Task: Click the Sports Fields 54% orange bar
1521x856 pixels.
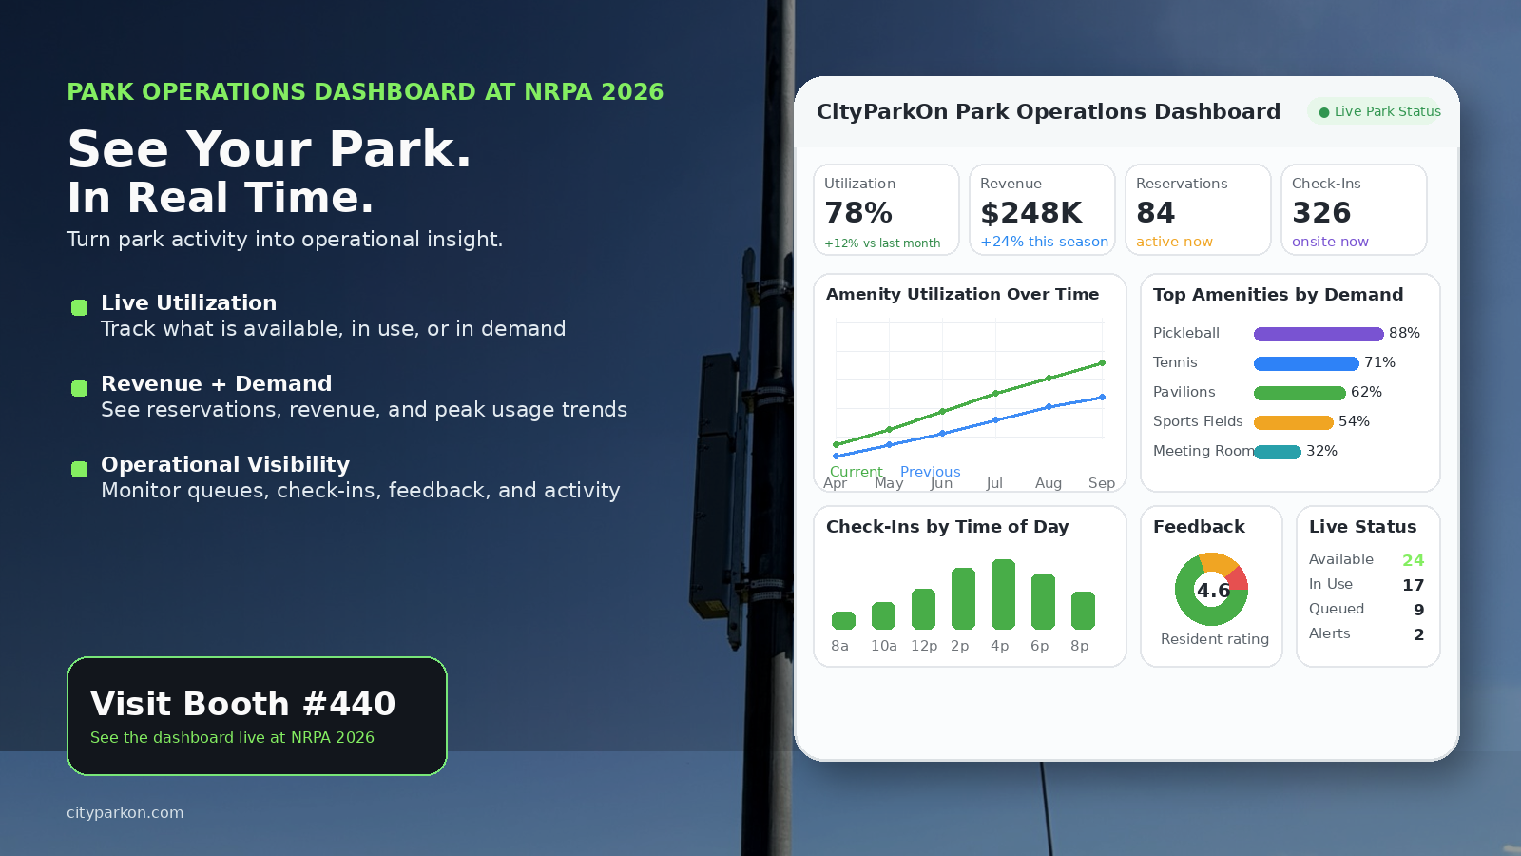Action: tap(1294, 422)
